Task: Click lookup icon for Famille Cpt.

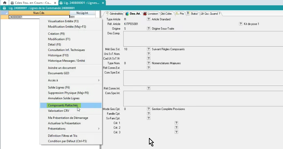Action: (149, 113)
